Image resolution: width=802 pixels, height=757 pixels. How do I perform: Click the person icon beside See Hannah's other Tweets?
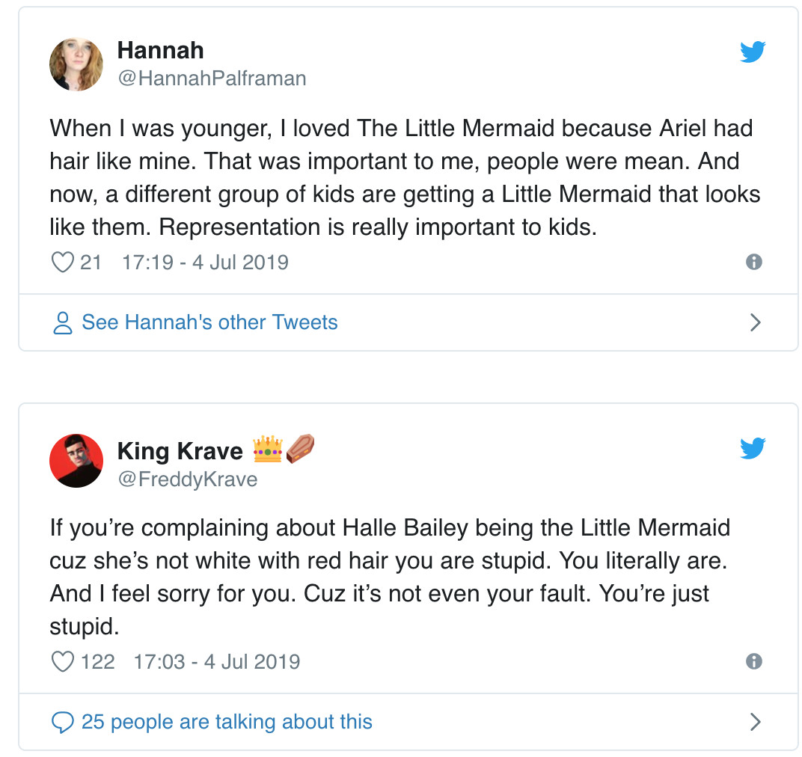point(63,323)
